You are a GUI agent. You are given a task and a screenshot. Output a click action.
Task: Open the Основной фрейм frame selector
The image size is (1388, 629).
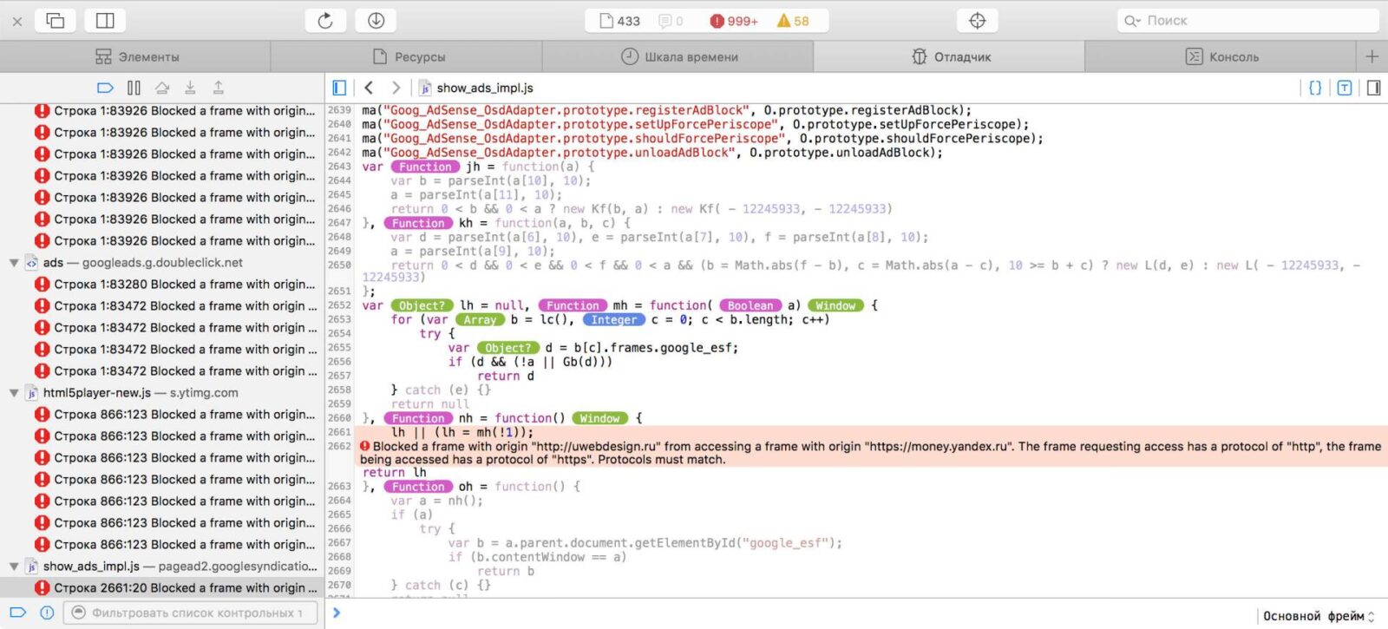pyautogui.click(x=1319, y=616)
